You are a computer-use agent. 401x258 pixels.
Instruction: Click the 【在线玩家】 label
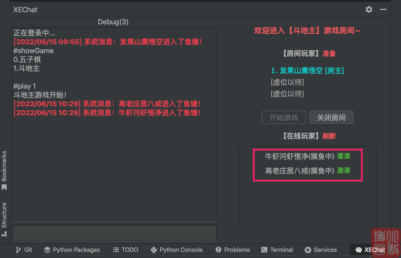point(301,136)
